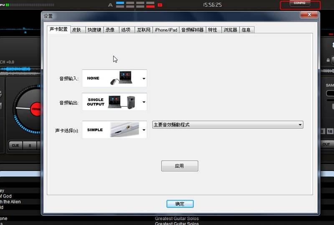334x225 pixels.
Task: Expand the 音频输入 NONE dropdown arrow
Action: click(x=144, y=78)
